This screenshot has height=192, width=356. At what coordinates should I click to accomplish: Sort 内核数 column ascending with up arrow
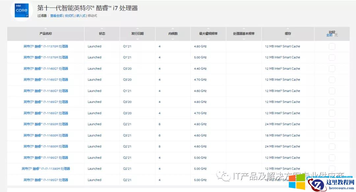coord(173,29)
